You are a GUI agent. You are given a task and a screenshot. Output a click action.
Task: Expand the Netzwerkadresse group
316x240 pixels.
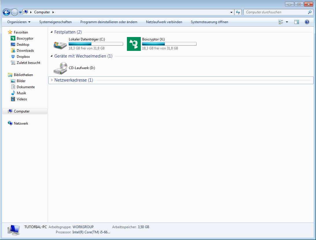pos(52,80)
